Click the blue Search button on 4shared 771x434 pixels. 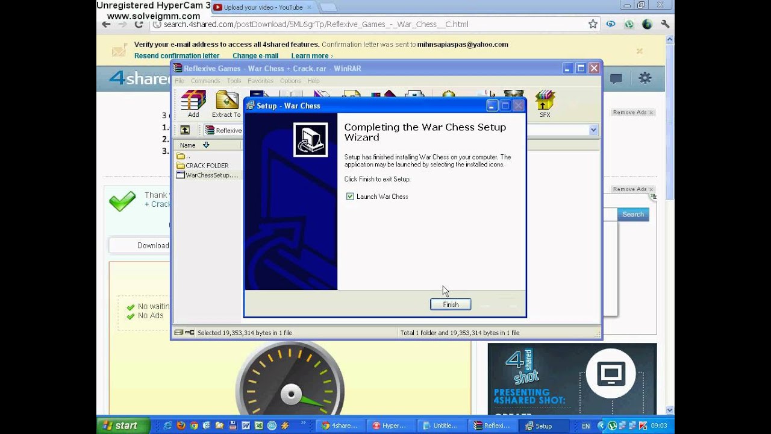click(633, 215)
